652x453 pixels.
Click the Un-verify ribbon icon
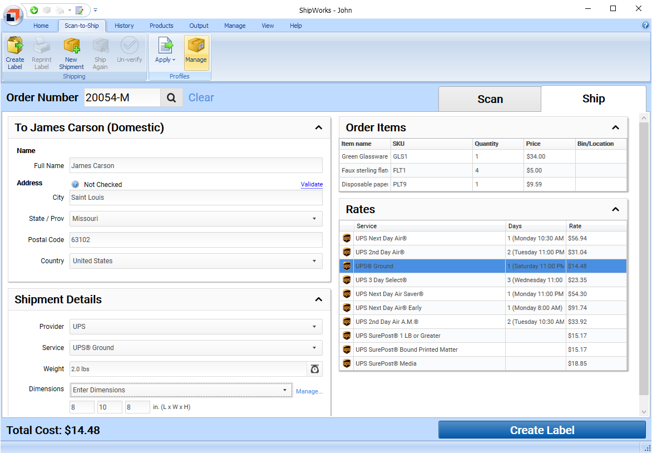[129, 50]
